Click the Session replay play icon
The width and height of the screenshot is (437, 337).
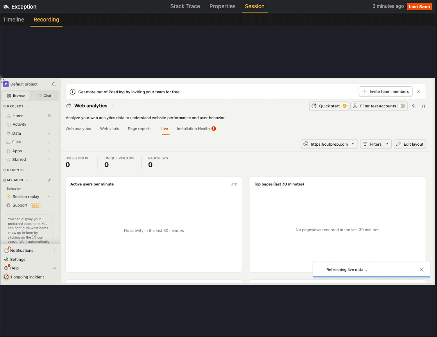(x=8, y=197)
